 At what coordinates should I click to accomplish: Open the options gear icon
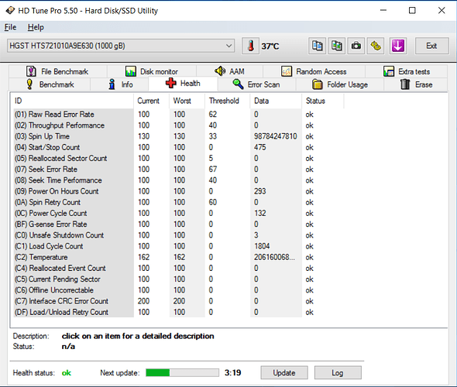coord(376,46)
